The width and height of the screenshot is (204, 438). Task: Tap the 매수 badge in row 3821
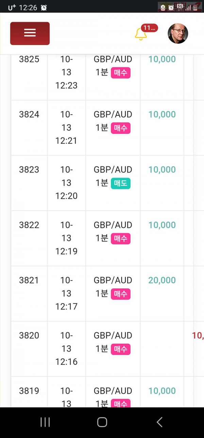[x=121, y=294]
